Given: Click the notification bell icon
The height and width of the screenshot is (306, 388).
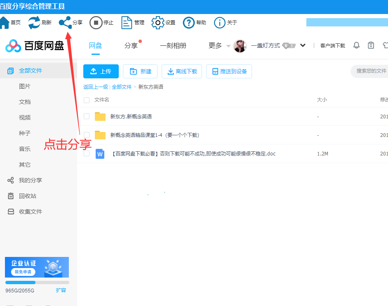Looking at the screenshot, I should 357,45.
